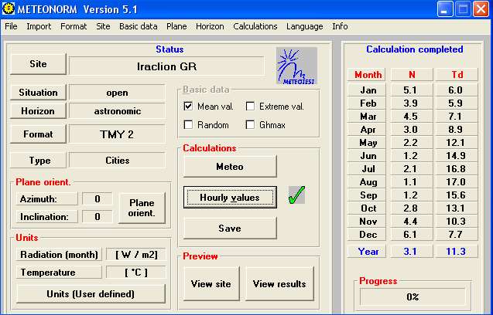Image resolution: width=493 pixels, height=315 pixels.
Task: Click the N value 6.1 for Dec
Action: (412, 235)
